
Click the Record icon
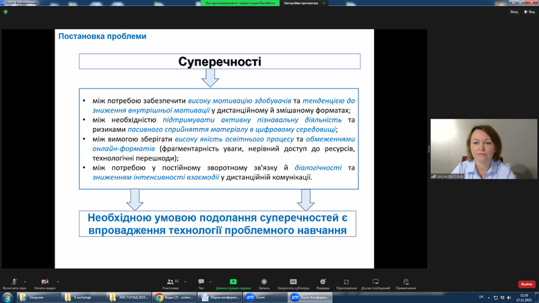(x=264, y=282)
